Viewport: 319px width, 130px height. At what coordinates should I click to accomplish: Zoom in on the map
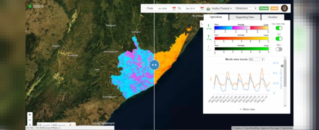point(30,115)
